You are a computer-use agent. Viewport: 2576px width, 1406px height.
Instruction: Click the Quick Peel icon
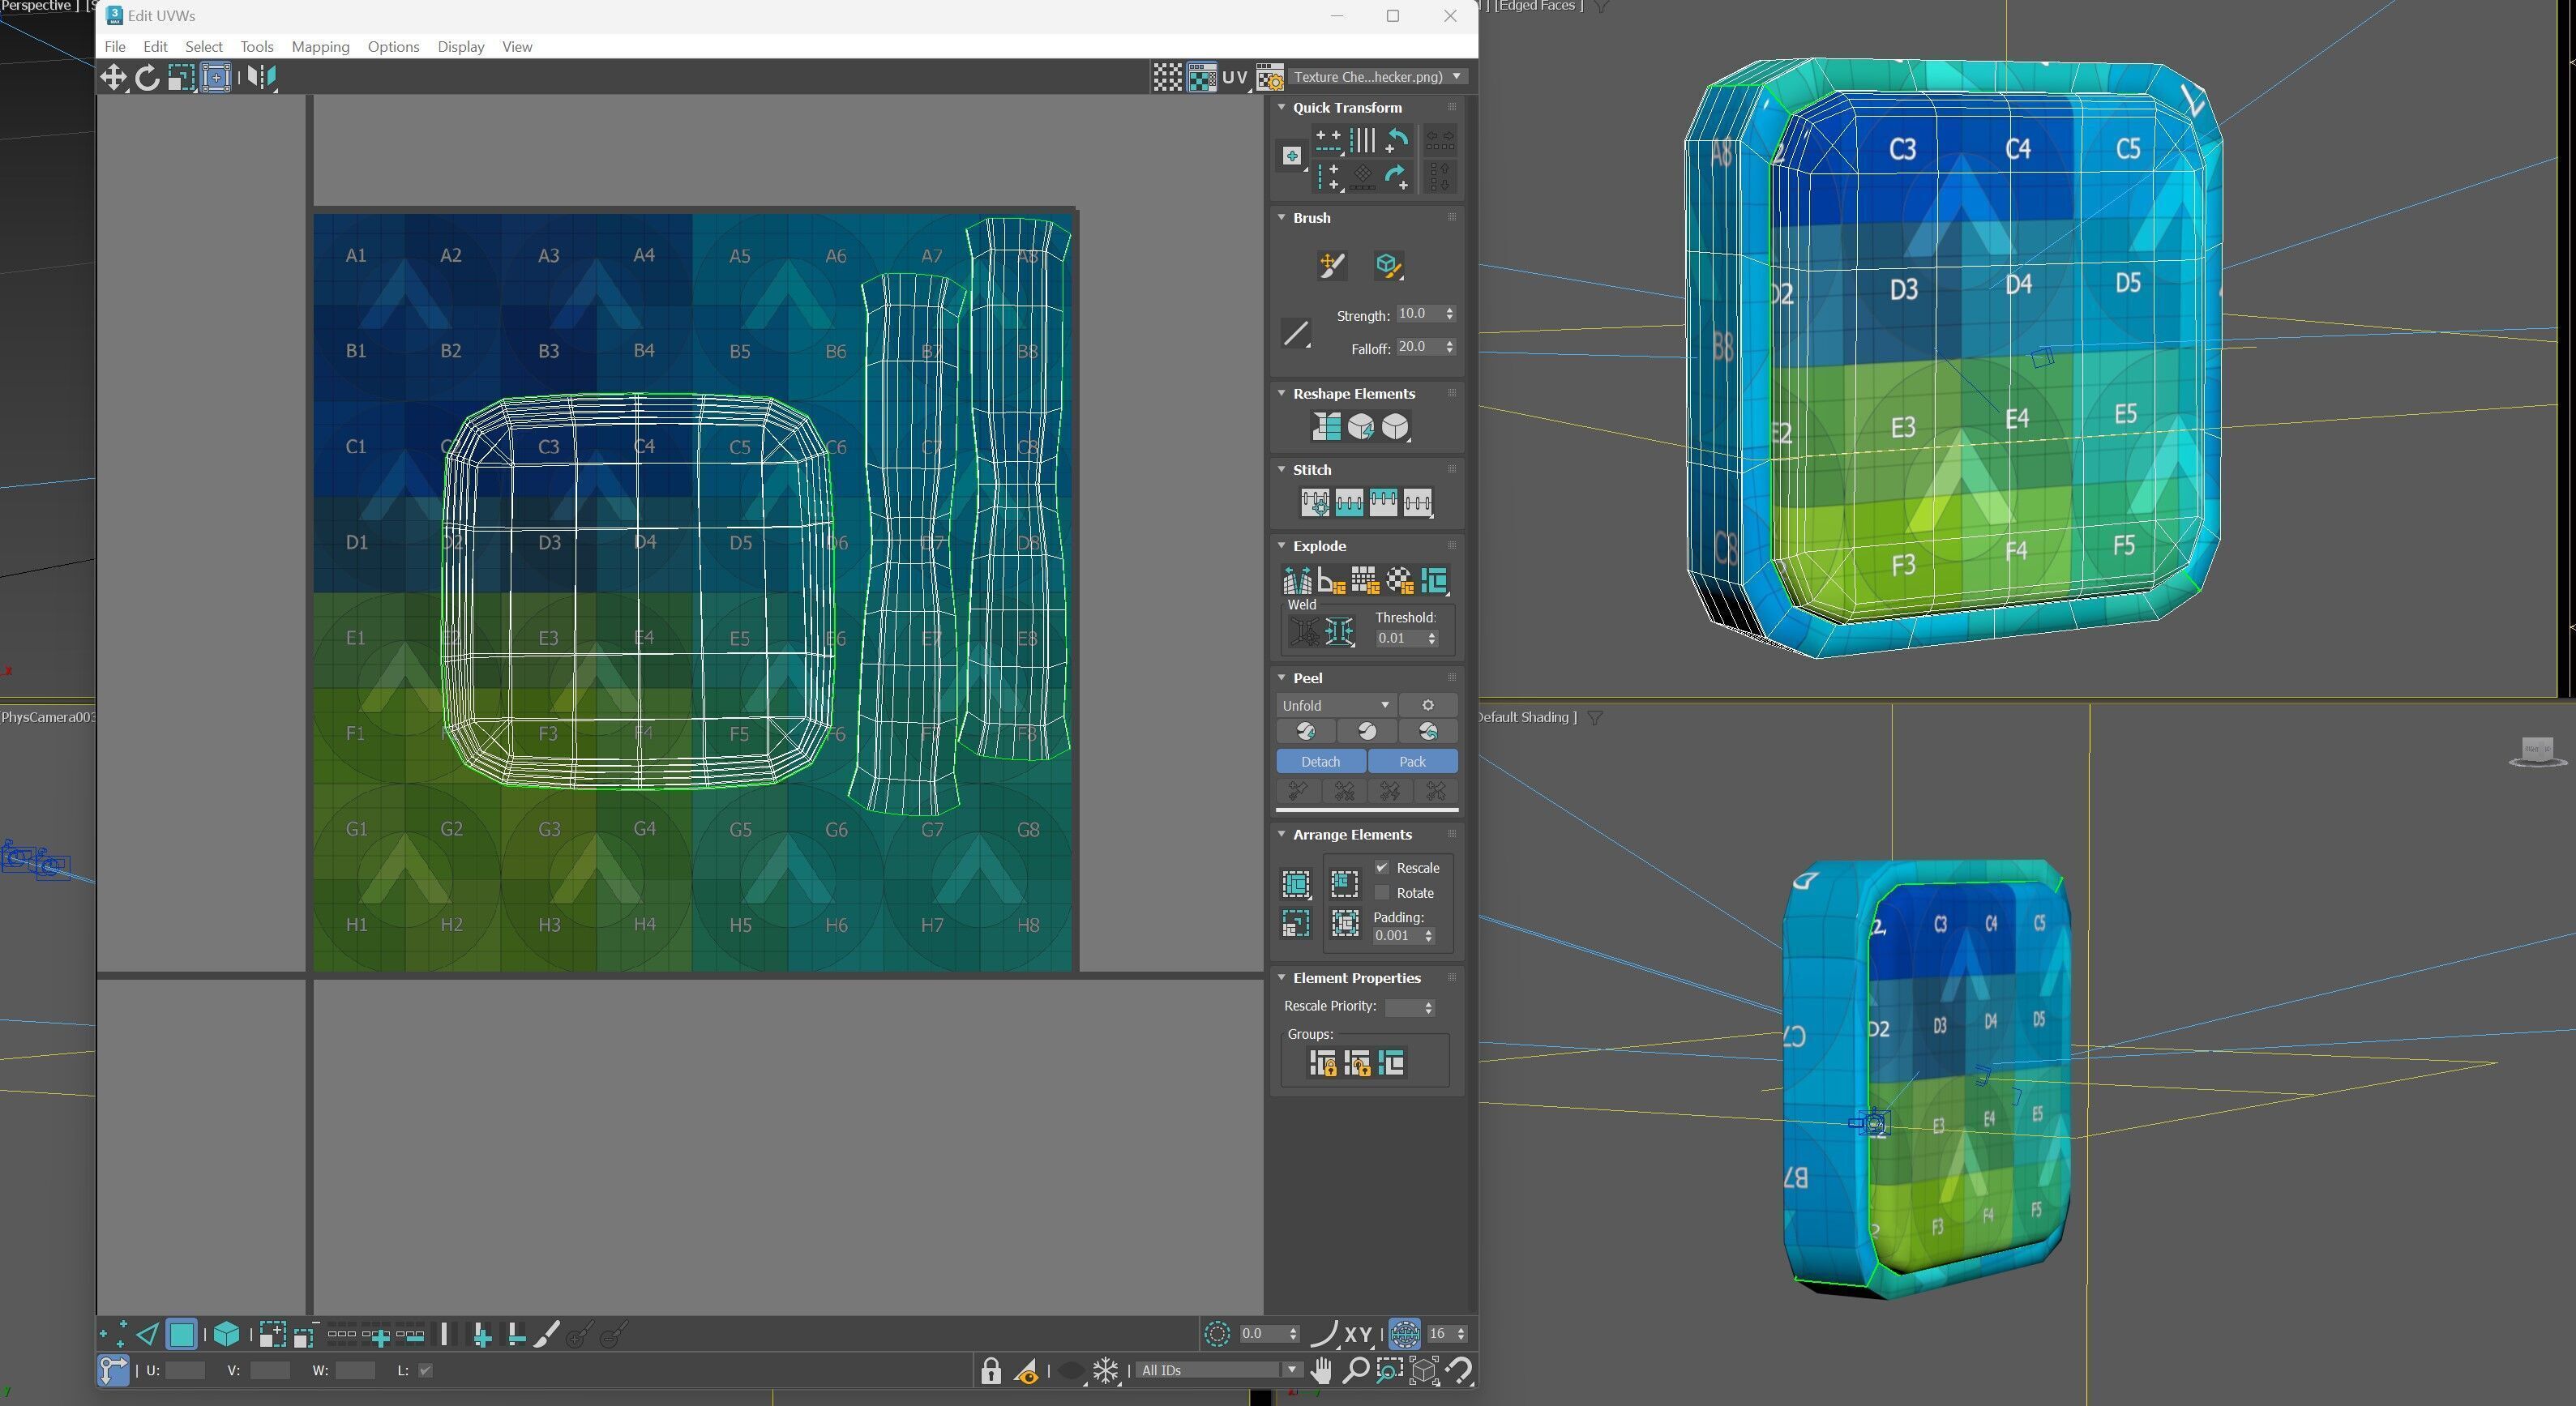1305,732
